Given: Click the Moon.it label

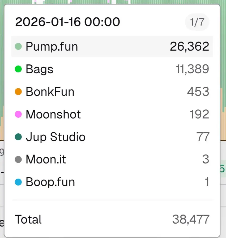Looking at the screenshot, I should click(x=46, y=160).
